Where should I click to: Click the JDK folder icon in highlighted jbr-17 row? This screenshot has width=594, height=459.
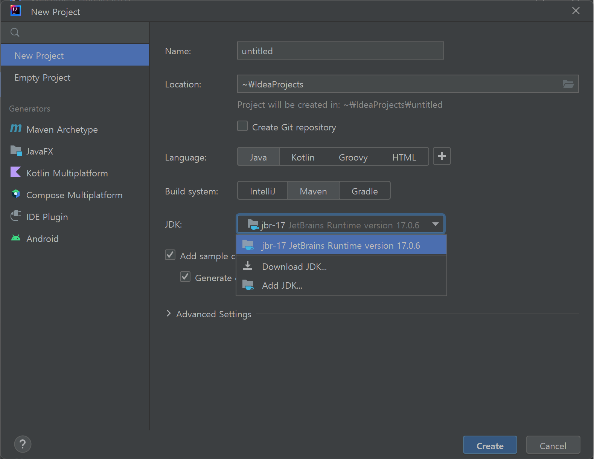click(248, 245)
